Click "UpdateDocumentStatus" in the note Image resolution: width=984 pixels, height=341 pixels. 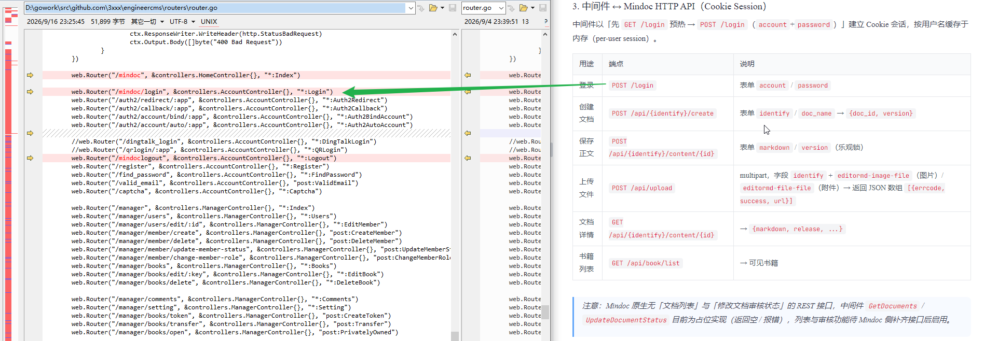coord(626,320)
